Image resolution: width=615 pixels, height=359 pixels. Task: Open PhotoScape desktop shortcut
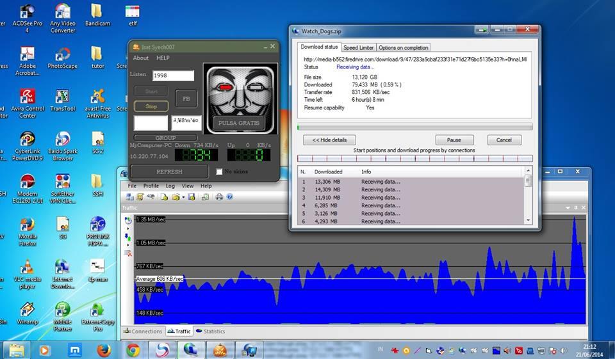coord(63,58)
